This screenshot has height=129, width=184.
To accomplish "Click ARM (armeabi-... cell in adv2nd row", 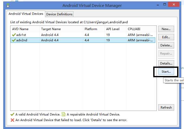I will (x=140, y=40).
